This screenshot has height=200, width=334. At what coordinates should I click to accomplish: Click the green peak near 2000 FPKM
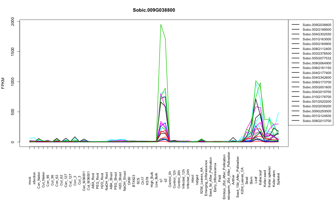click(x=161, y=24)
